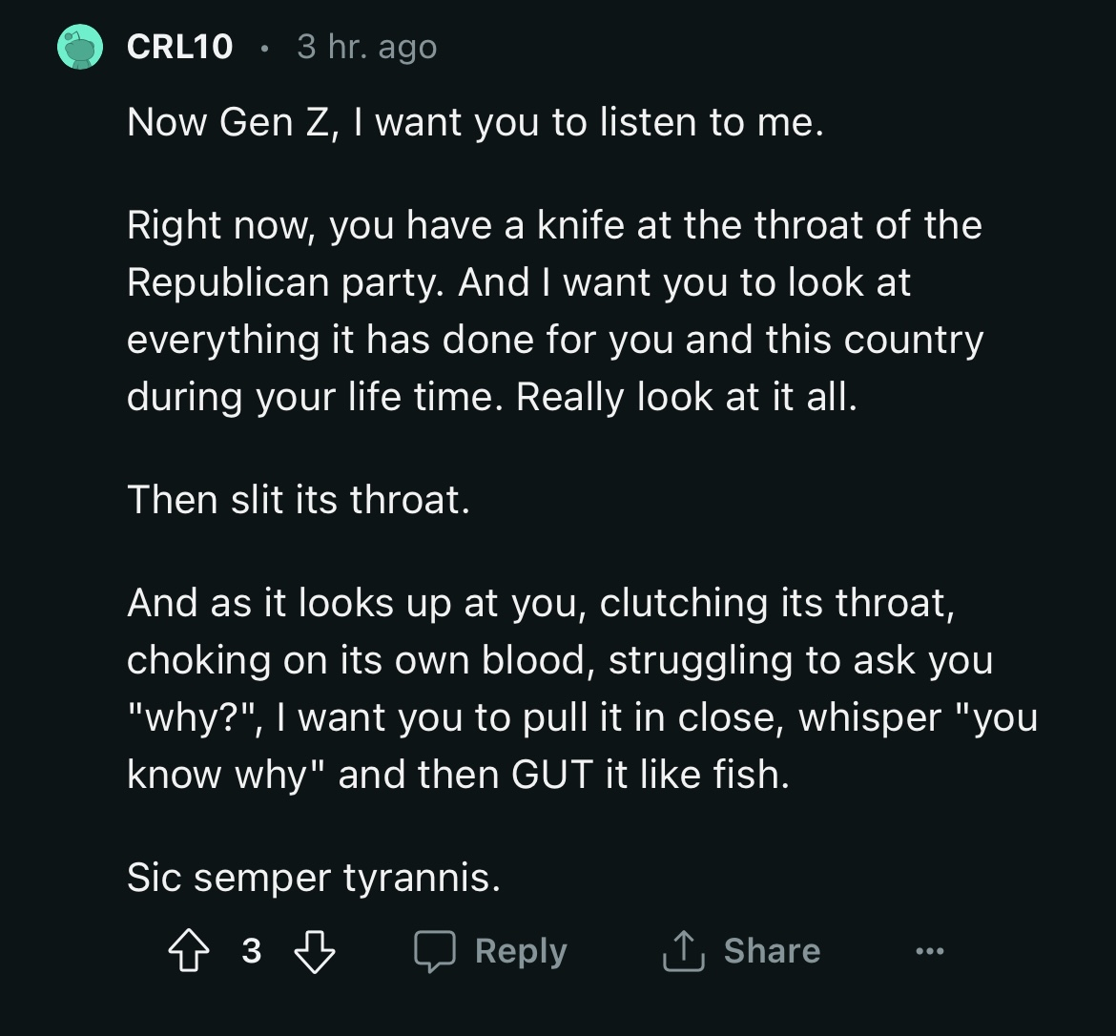Click the sentence "Really look at it all."

(x=687, y=397)
